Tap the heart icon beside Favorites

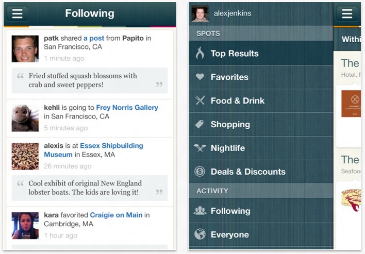click(200, 77)
